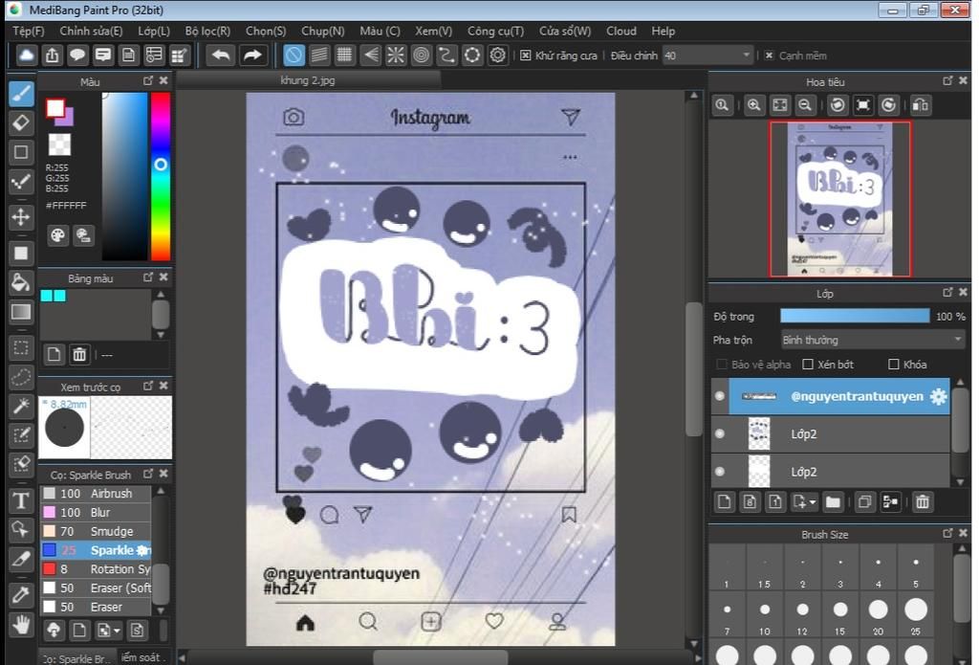Zoom out within the Navigator panel
979x665 pixels.
click(805, 105)
